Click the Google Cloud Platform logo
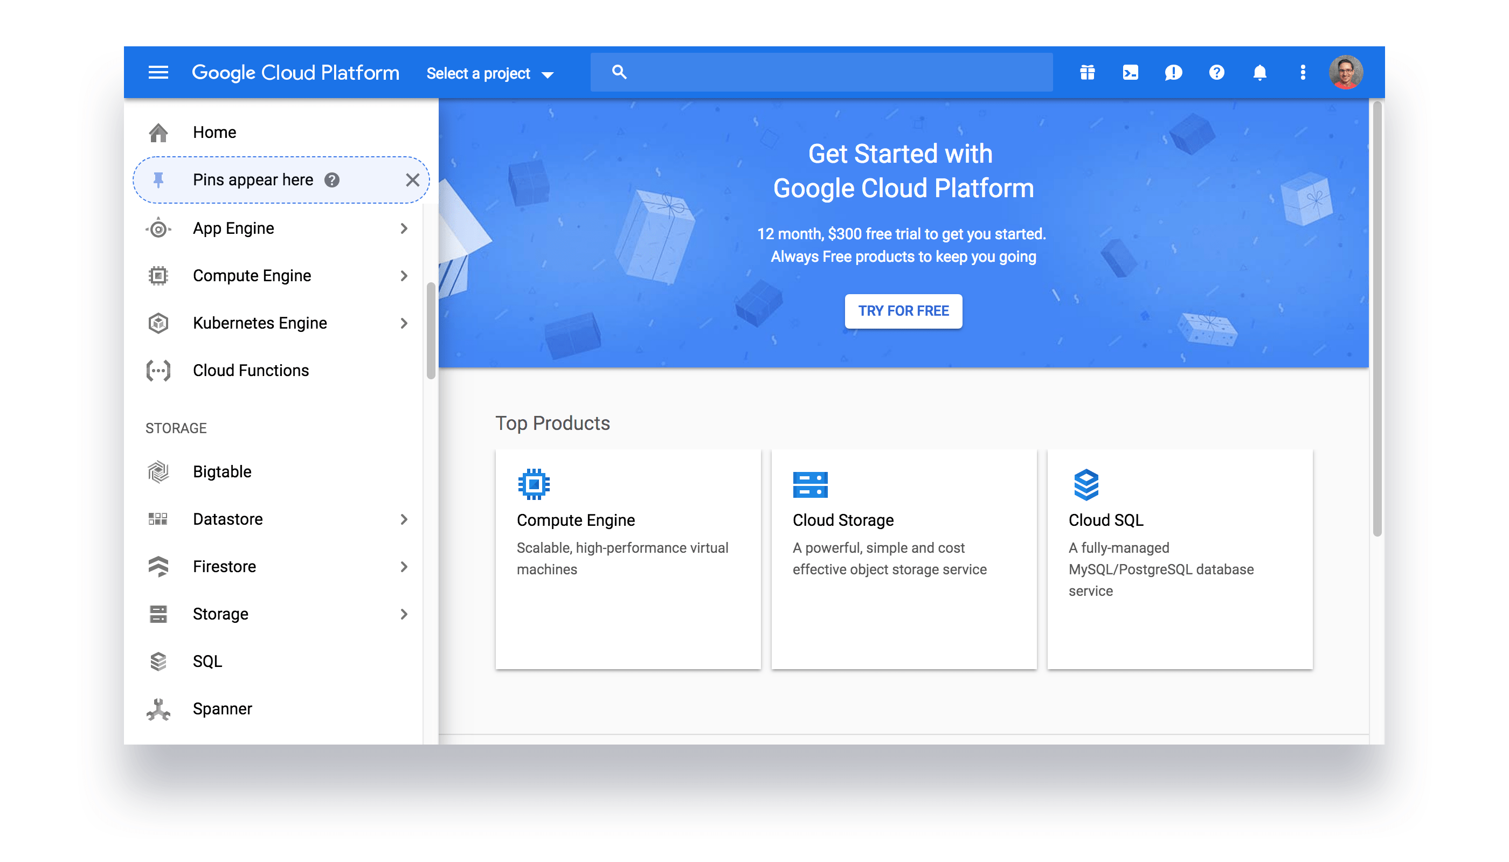The image size is (1509, 862). tap(295, 72)
